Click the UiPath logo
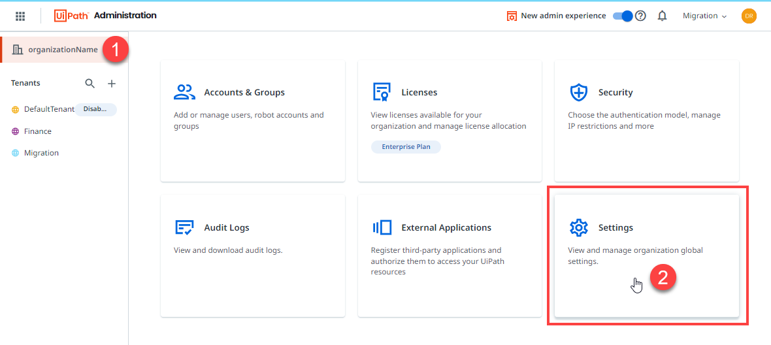Screen dimensions: 771x345 click(x=71, y=16)
